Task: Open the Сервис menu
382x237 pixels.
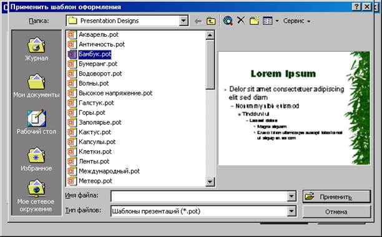Action: (296, 21)
